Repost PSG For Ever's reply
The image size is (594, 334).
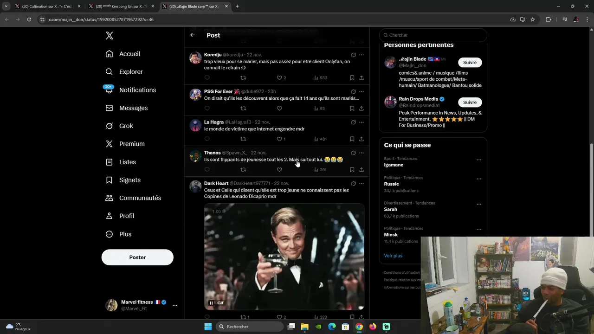pyautogui.click(x=243, y=109)
